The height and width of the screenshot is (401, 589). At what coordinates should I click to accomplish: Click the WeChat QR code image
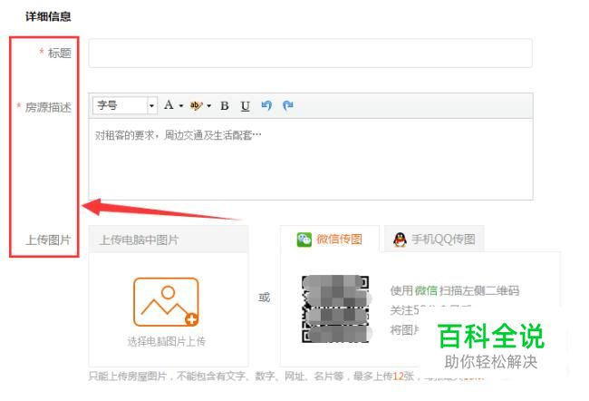(x=335, y=308)
